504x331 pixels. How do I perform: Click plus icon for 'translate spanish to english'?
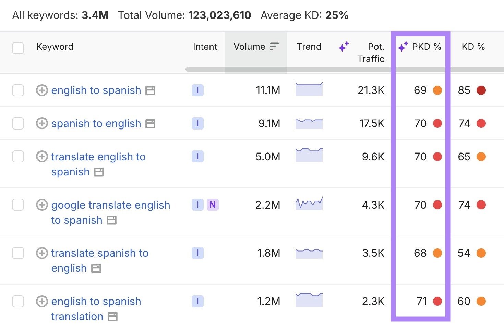point(42,253)
